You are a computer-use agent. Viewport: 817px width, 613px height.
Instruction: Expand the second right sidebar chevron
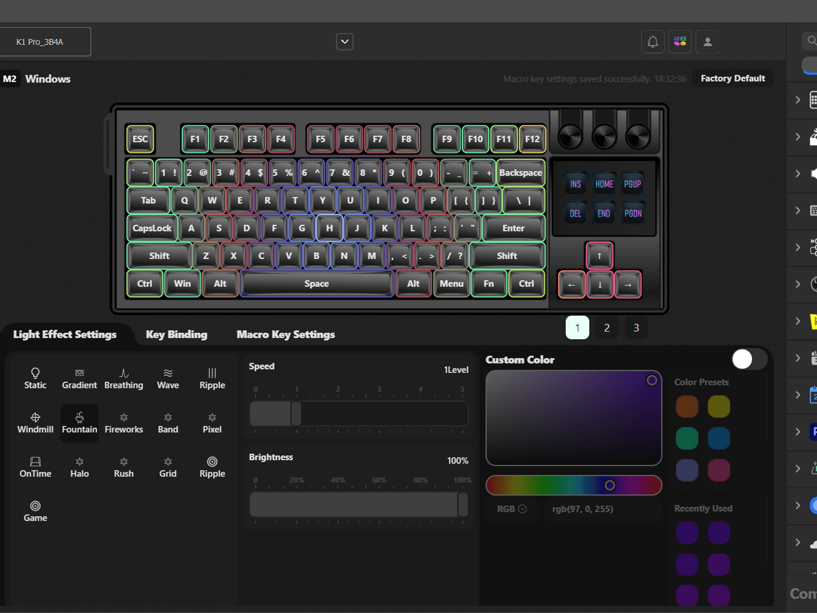[x=798, y=137]
